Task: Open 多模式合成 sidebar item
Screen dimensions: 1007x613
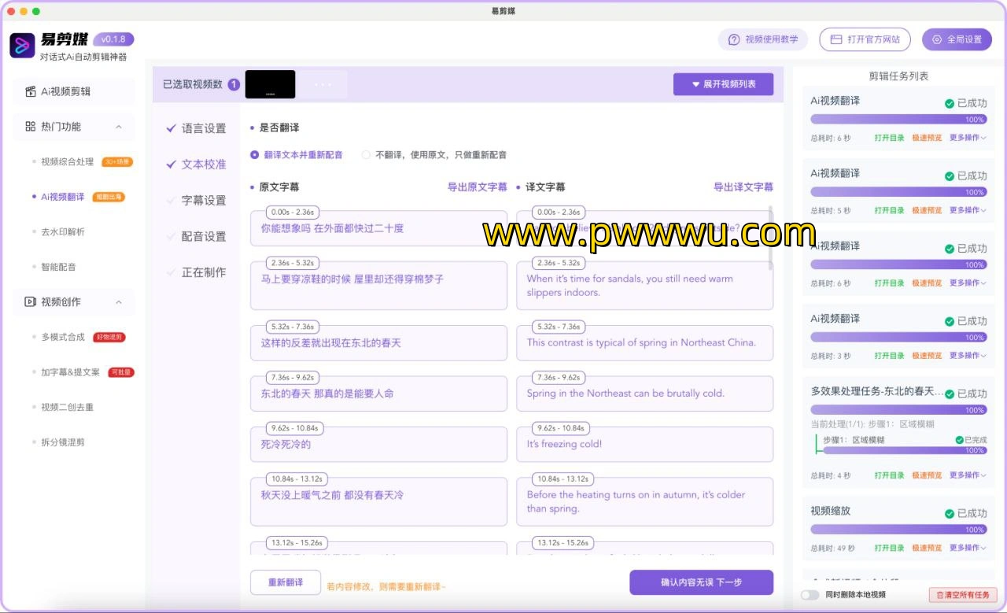Action: 62,337
